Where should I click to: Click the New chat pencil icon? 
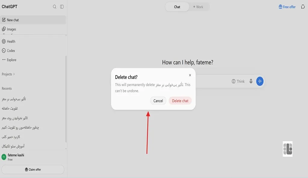click(x=4, y=20)
